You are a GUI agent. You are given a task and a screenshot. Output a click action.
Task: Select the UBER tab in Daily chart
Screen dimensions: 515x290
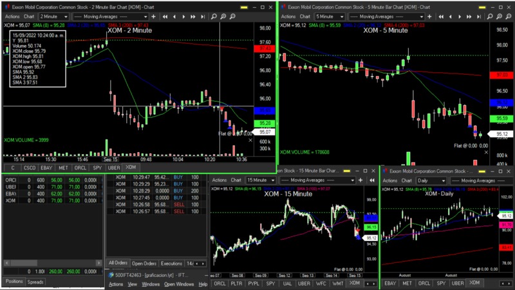pyautogui.click(x=458, y=283)
